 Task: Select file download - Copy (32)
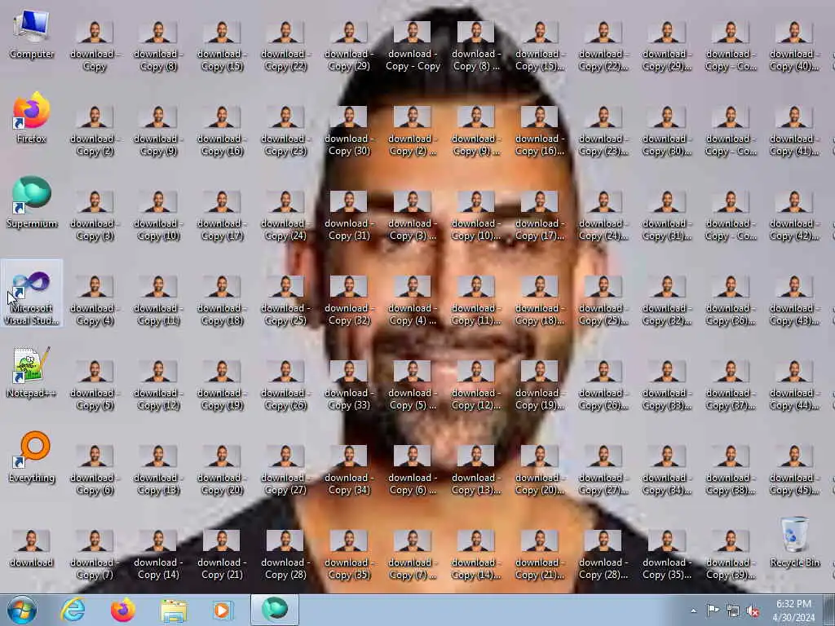(349, 301)
